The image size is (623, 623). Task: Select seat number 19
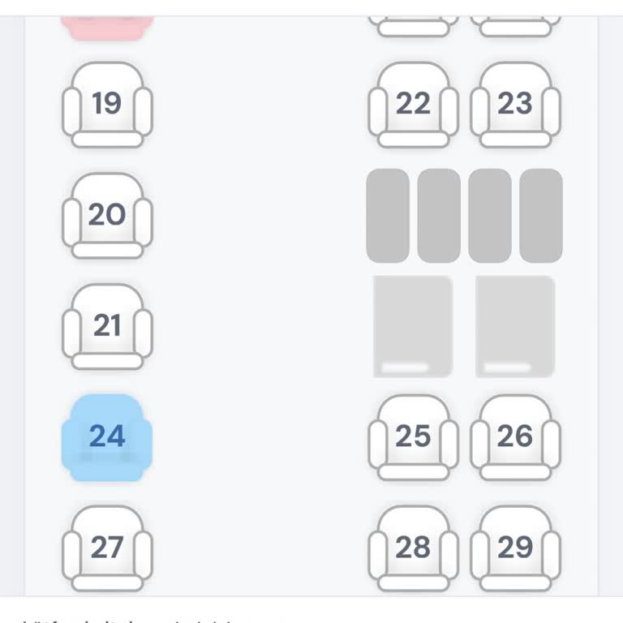pyautogui.click(x=107, y=105)
